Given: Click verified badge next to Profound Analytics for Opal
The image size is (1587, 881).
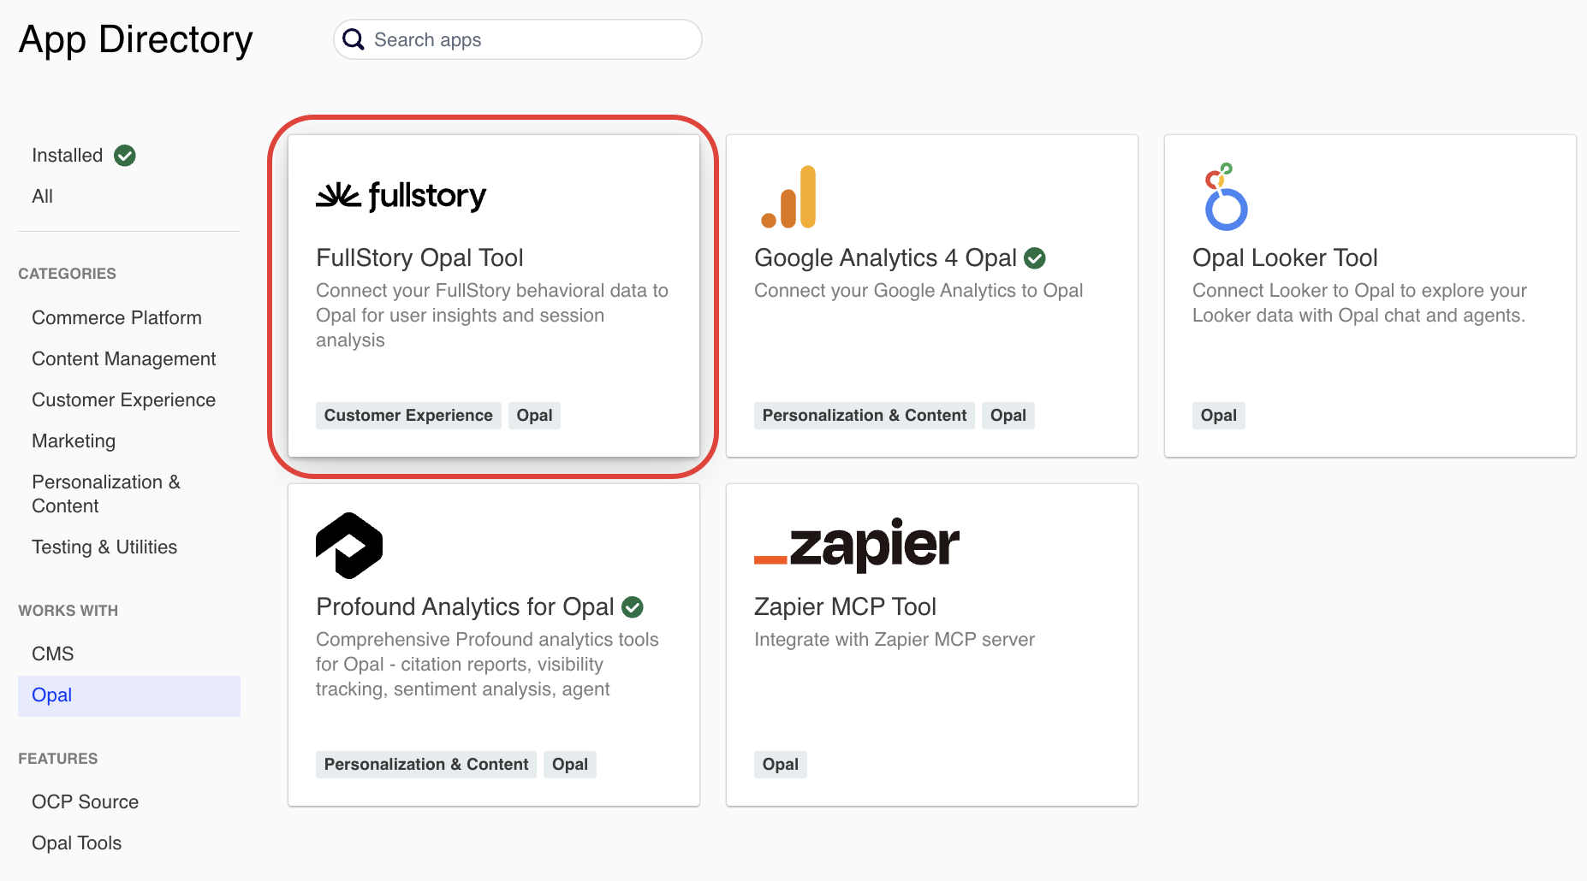Looking at the screenshot, I should 633,606.
